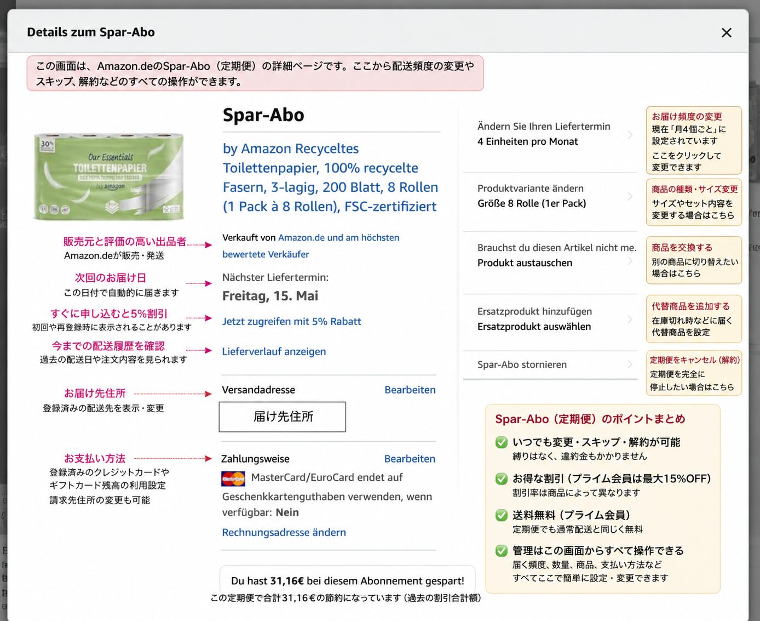Click the 4 Einheiten pro Monat value
This screenshot has width=760, height=621.
527,141
